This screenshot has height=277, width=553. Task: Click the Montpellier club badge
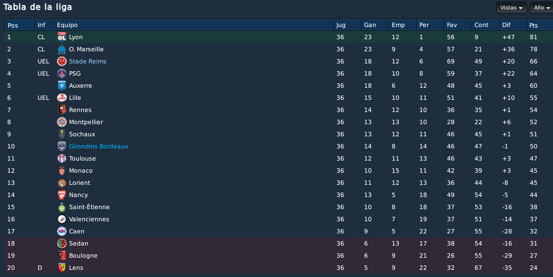point(62,122)
